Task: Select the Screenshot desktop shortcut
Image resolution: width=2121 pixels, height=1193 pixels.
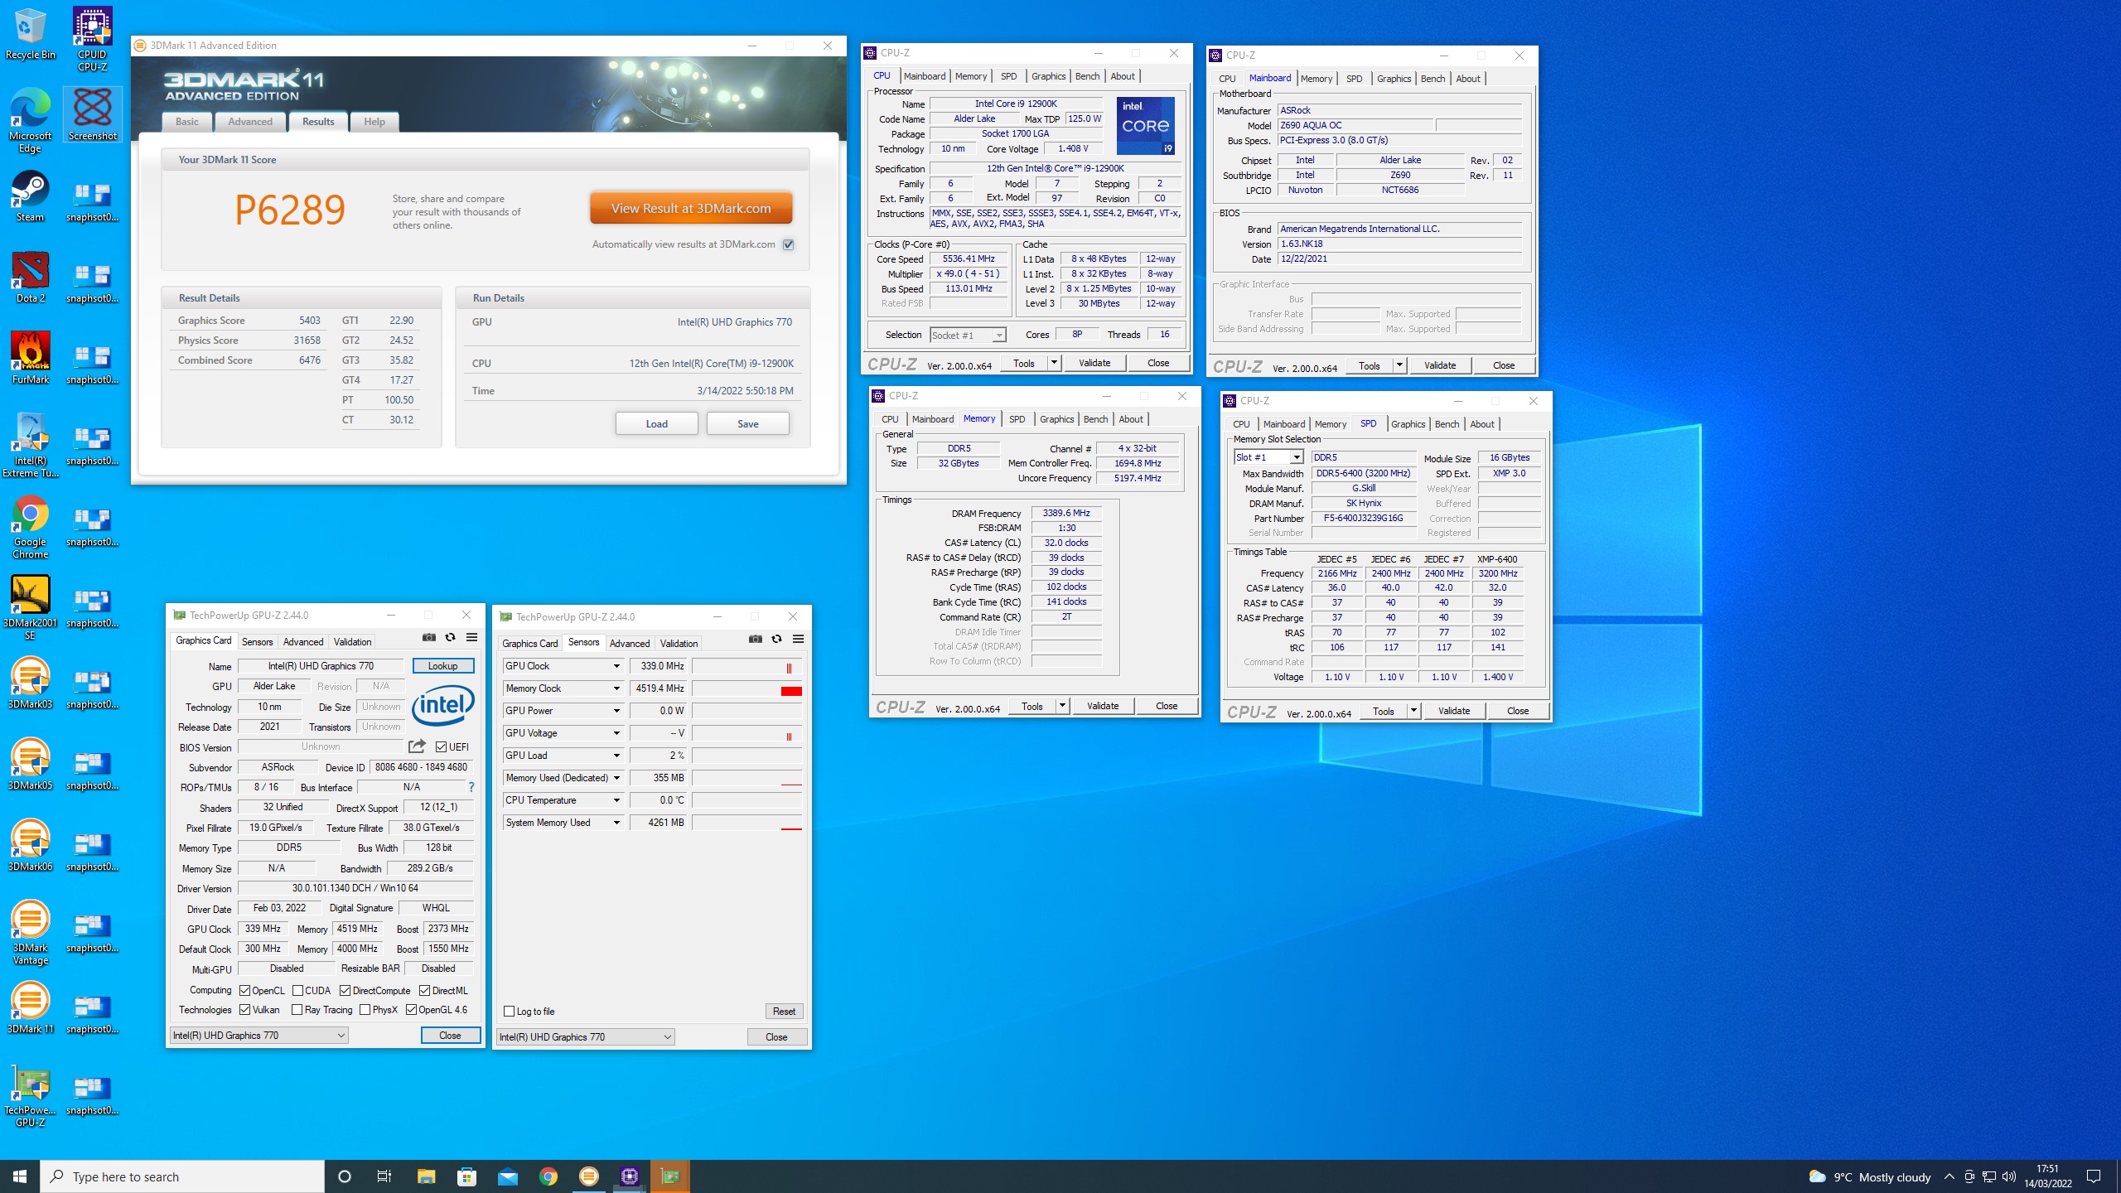Action: point(92,114)
